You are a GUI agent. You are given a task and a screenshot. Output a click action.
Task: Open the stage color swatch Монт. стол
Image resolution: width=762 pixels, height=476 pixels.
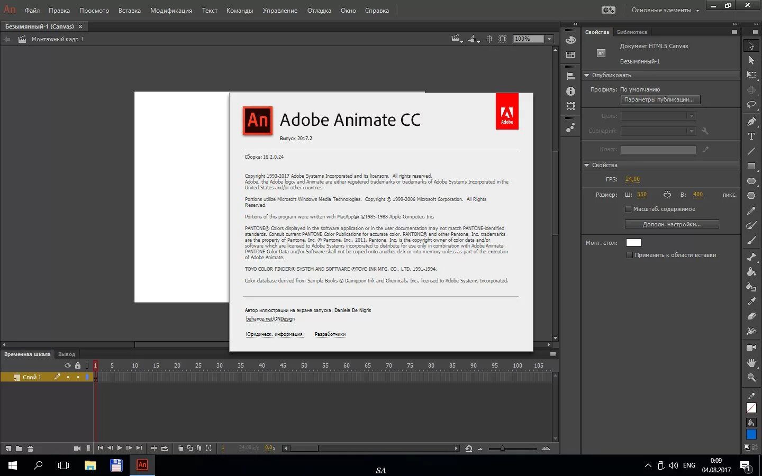(634, 243)
